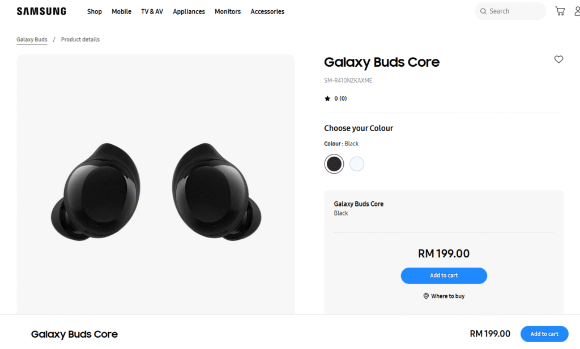Click the star rating icon
The width and height of the screenshot is (580, 349).
[x=327, y=98]
